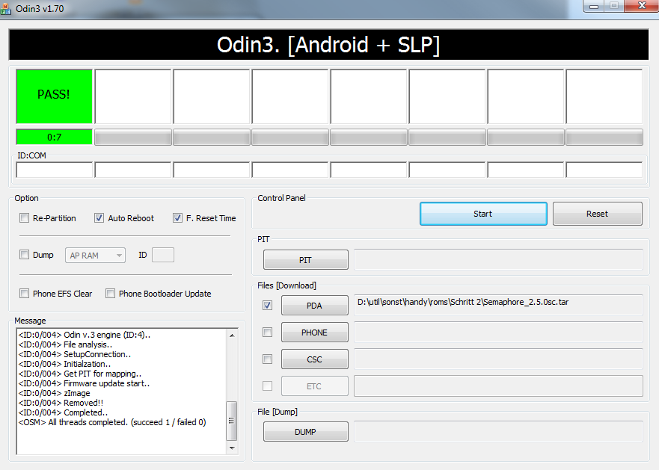Screen dimensions: 659x470
Task: Open the PIT file chooser button
Action: pos(305,259)
